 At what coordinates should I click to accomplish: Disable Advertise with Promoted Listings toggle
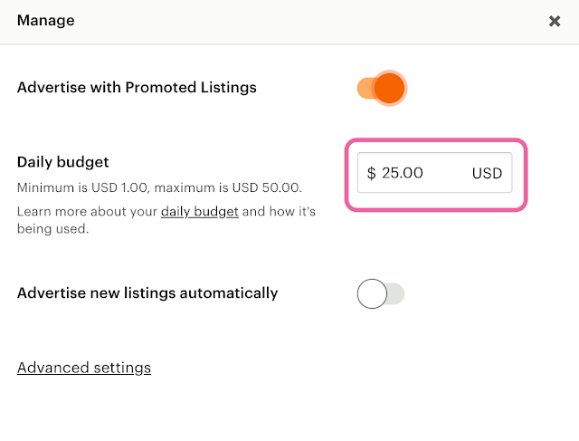pyautogui.click(x=381, y=88)
